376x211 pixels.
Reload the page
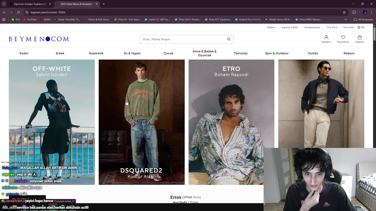(x=18, y=12)
